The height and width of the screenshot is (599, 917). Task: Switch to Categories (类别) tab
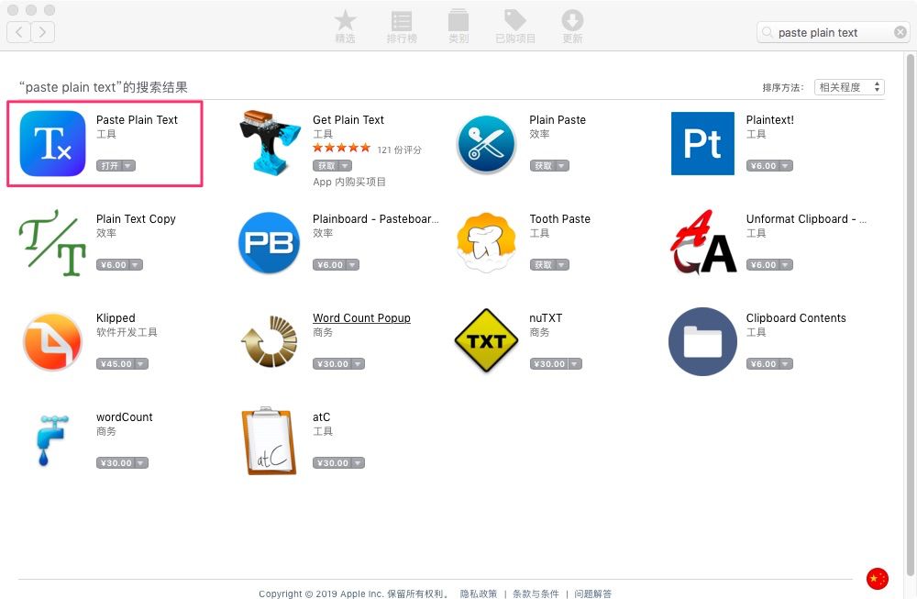(x=458, y=27)
